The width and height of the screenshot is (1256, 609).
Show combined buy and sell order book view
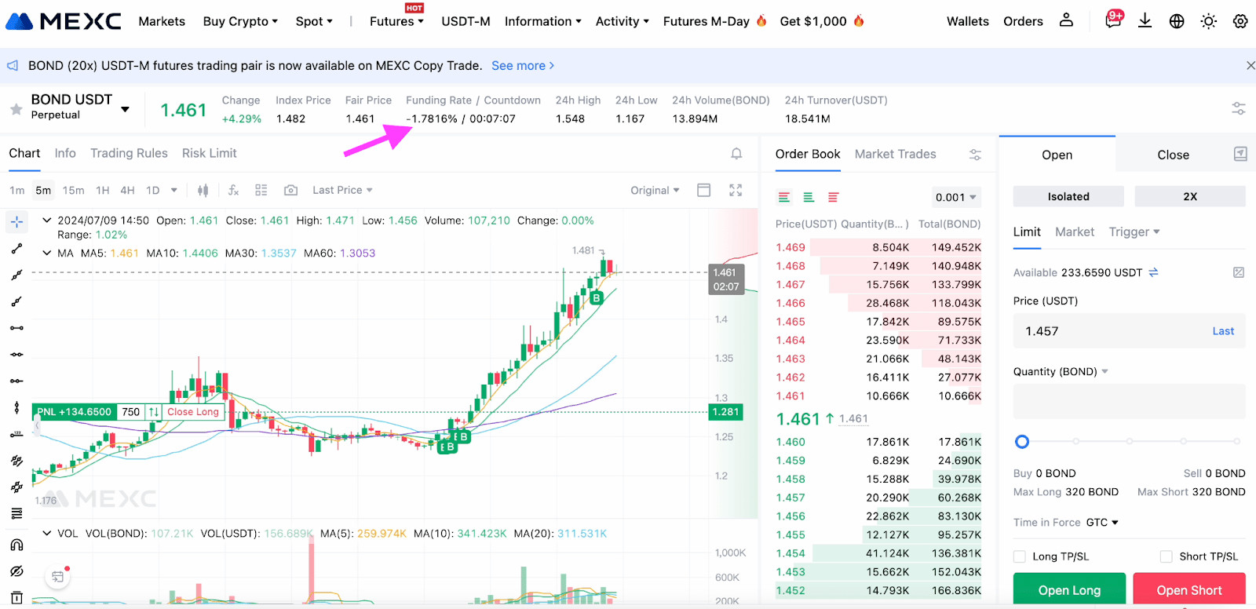point(784,197)
